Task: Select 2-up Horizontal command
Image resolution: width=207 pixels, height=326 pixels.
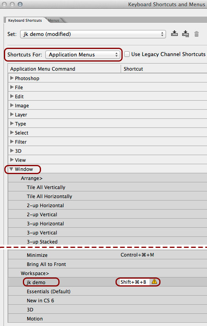Action: (x=107, y=205)
